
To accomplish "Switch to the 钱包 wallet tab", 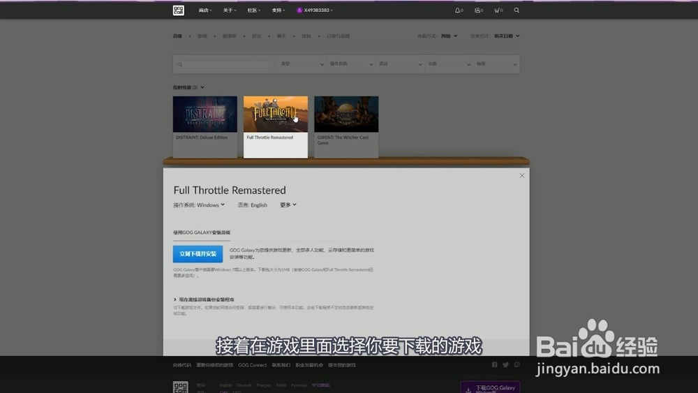I will [x=306, y=36].
